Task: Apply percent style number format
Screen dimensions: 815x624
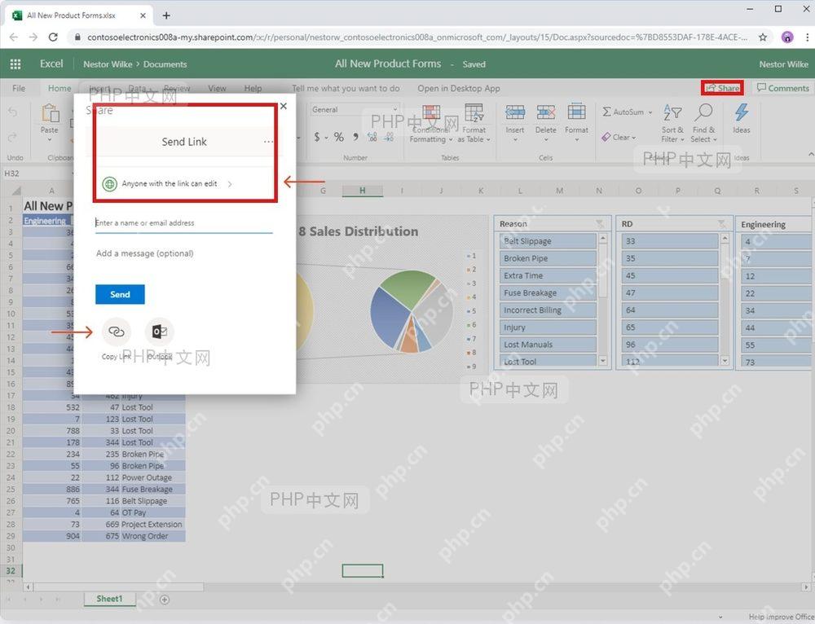Action: [339, 137]
